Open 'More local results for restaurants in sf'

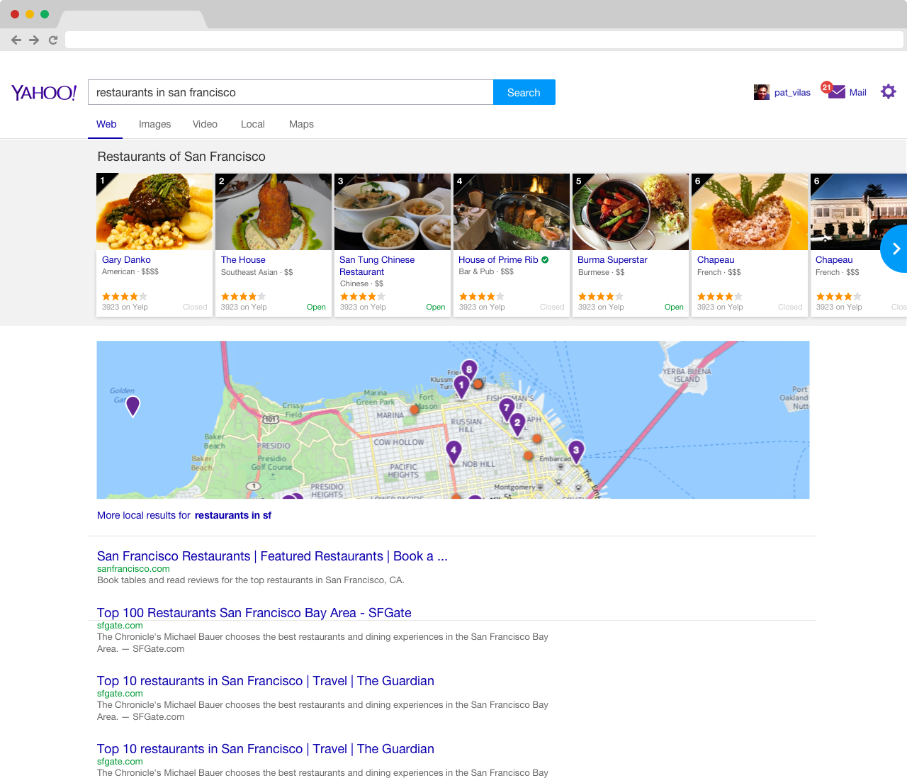184,515
